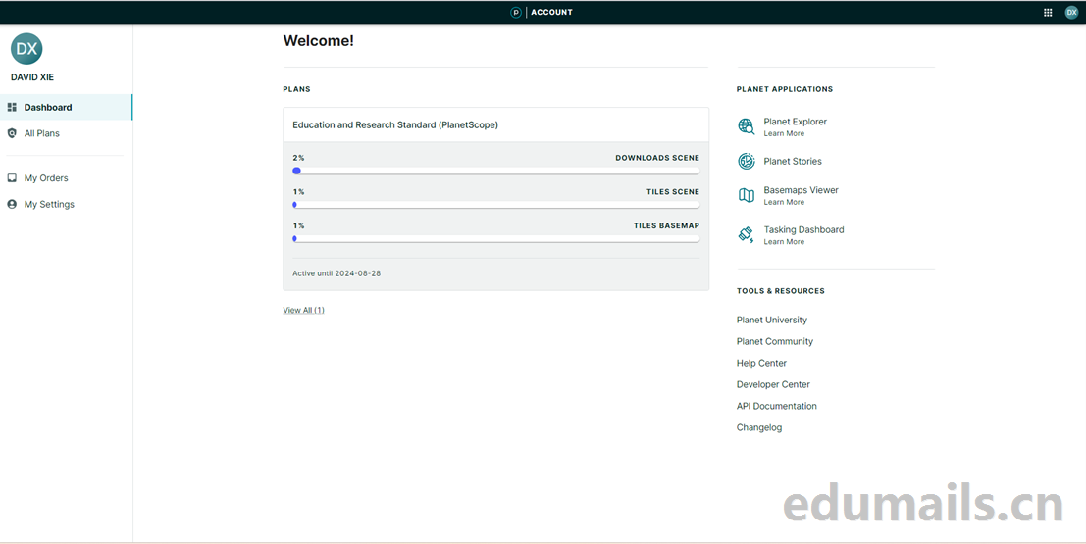The height and width of the screenshot is (544, 1086).
Task: Open the Planet University link
Action: click(772, 321)
